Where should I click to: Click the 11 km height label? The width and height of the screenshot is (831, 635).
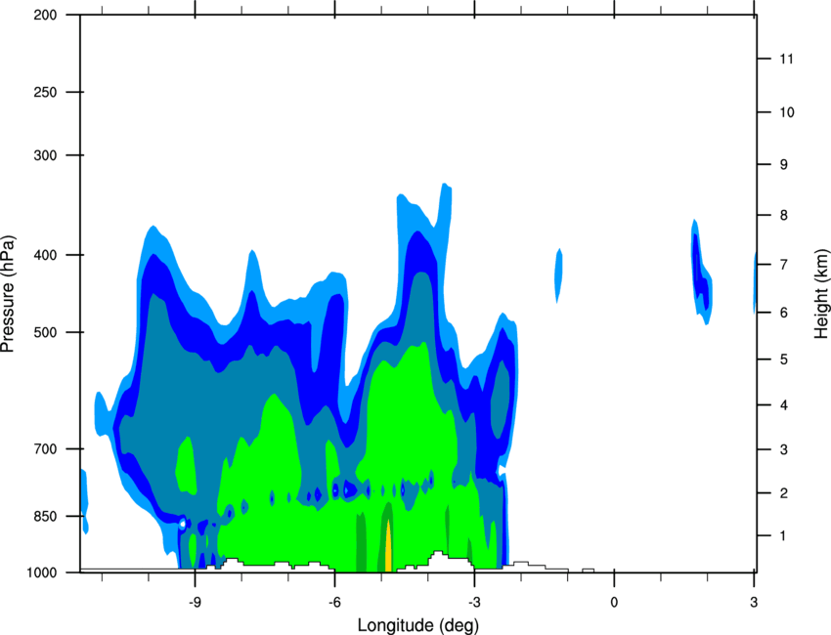(x=786, y=59)
